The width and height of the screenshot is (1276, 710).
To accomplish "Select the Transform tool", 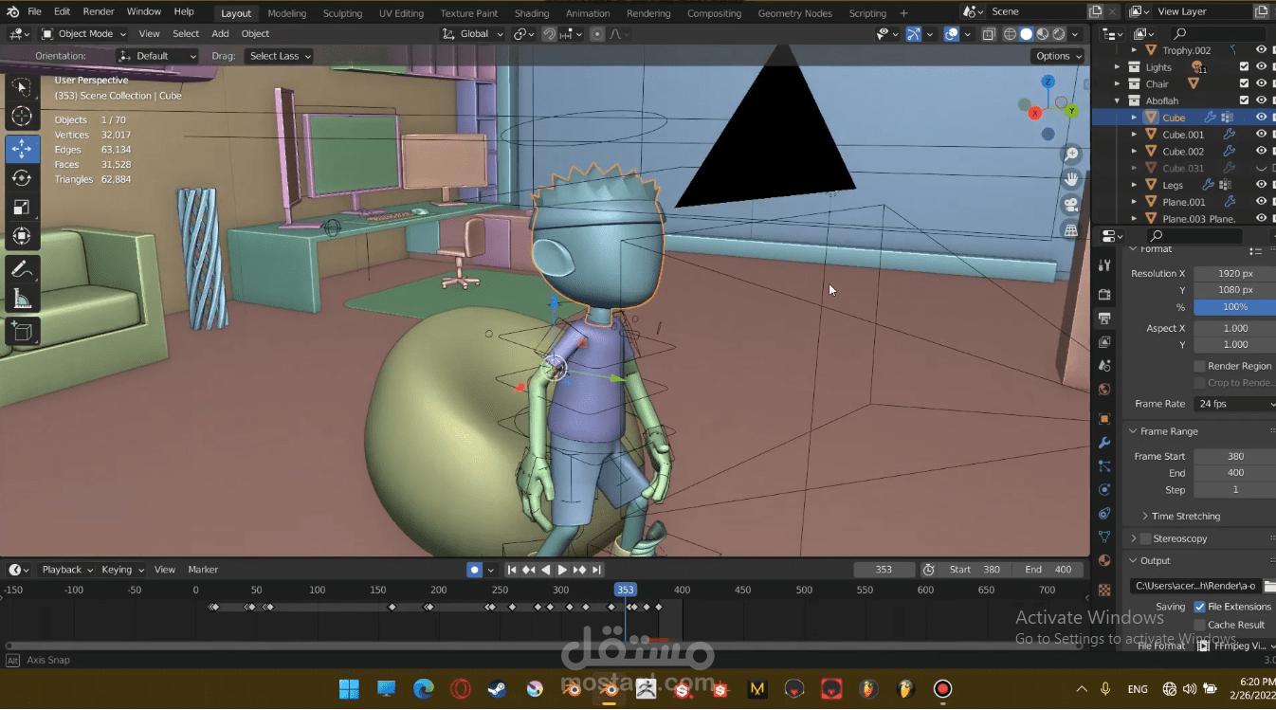I will [22, 236].
